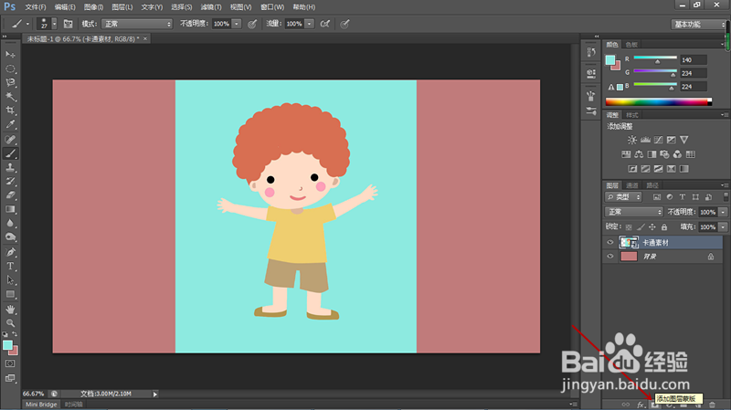Toggle airbrush mode in options bar
Viewport: 731px width, 410px height.
click(x=325, y=24)
